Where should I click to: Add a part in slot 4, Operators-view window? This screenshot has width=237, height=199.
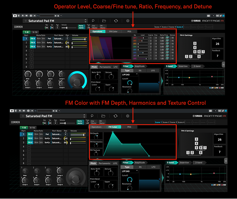32,51
